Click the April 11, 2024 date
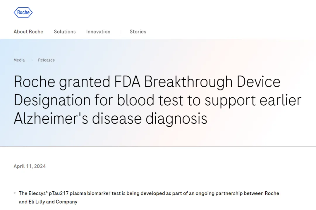The width and height of the screenshot is (316, 210). [30, 166]
